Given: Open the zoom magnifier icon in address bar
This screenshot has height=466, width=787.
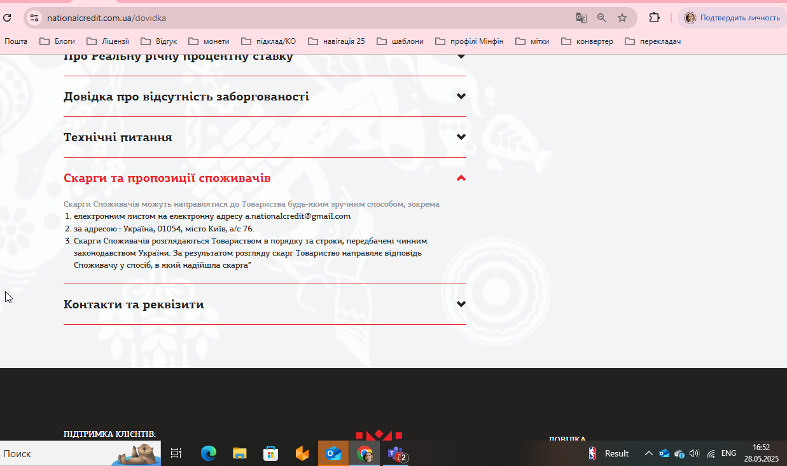Looking at the screenshot, I should 602,18.
